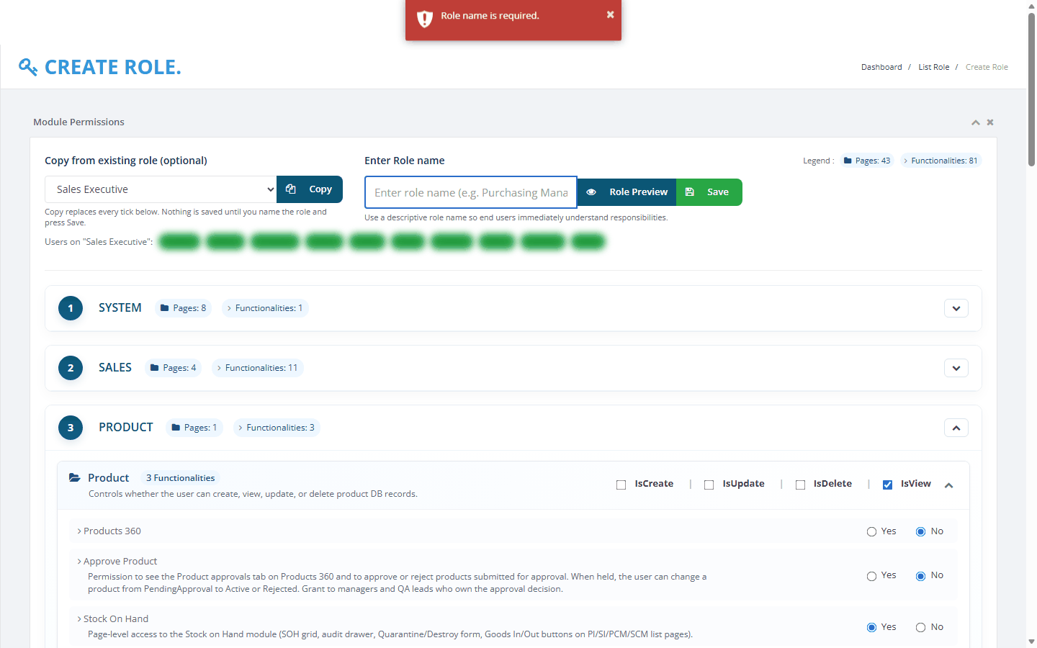Click the shield warning icon in the alert
Screen dimensions: 1037x648
point(425,19)
